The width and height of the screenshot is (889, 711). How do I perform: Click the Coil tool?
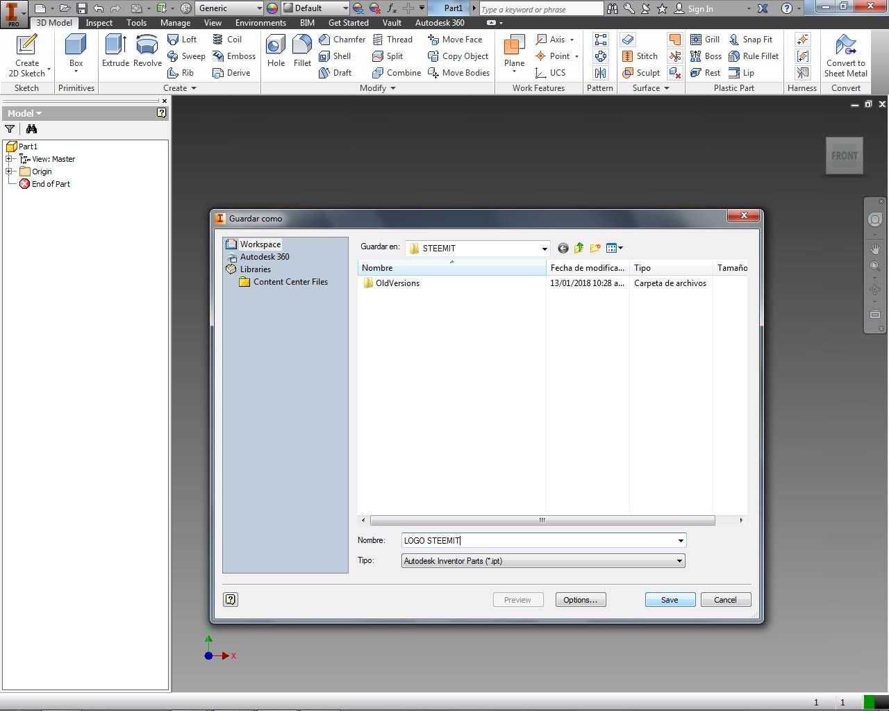pos(227,40)
